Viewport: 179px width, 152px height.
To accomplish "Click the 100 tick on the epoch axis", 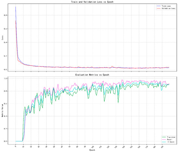I will tap(93, 147).
